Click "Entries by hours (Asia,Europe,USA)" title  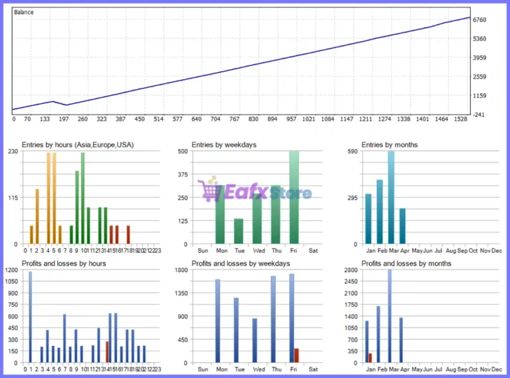pos(78,145)
